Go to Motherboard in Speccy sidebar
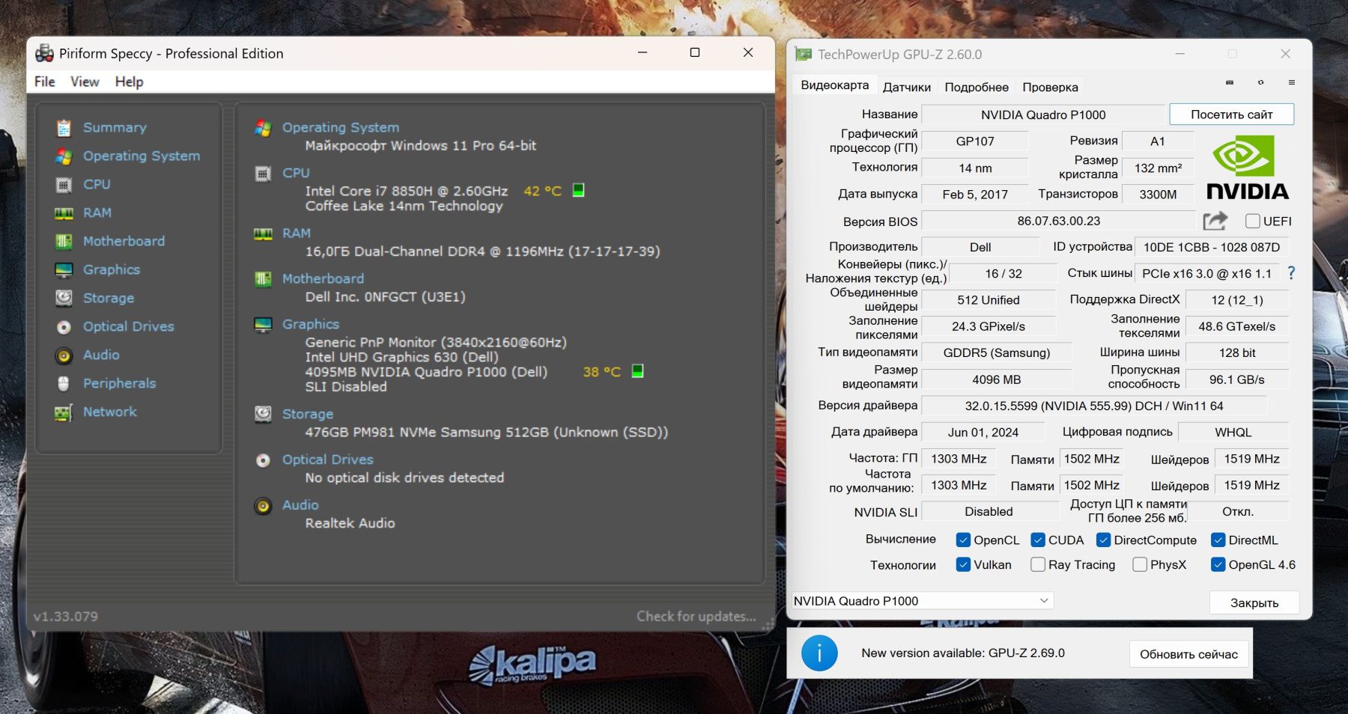This screenshot has width=1348, height=714. 124,241
